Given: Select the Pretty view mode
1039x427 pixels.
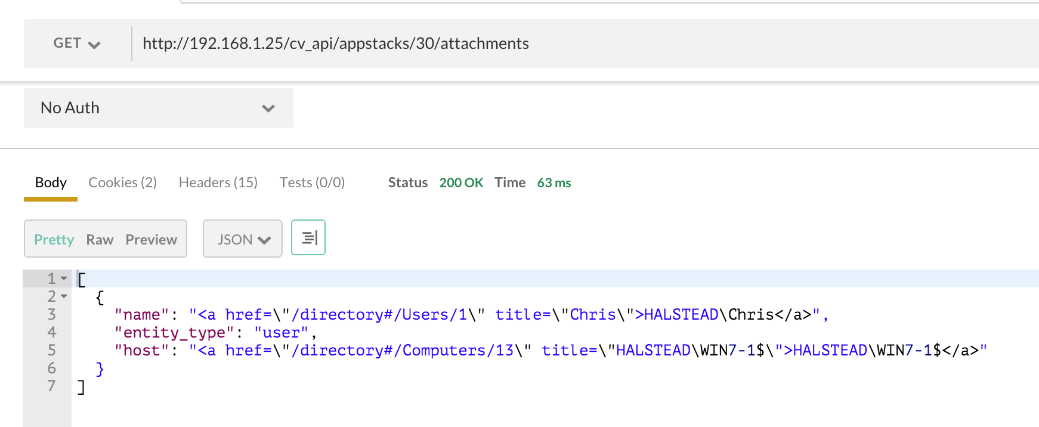Looking at the screenshot, I should click(54, 240).
